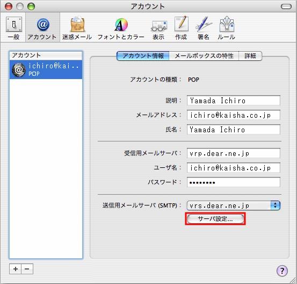Remove account with the minus button

coord(27,269)
